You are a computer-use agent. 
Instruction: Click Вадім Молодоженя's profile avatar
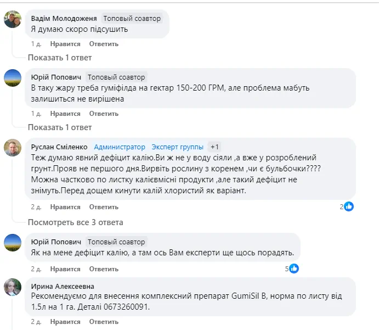point(13,20)
